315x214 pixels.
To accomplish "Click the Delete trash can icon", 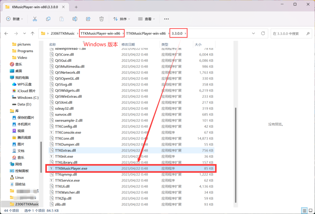I will [101, 19].
